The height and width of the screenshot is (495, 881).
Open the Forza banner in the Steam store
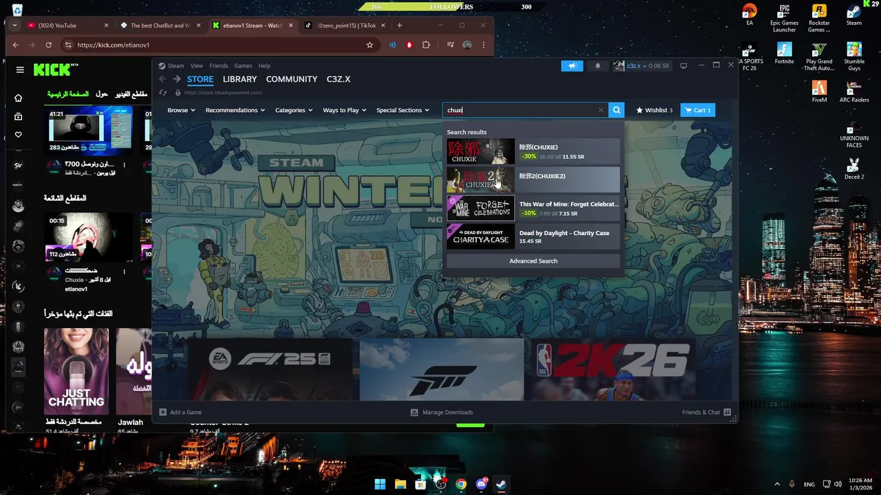[441, 368]
